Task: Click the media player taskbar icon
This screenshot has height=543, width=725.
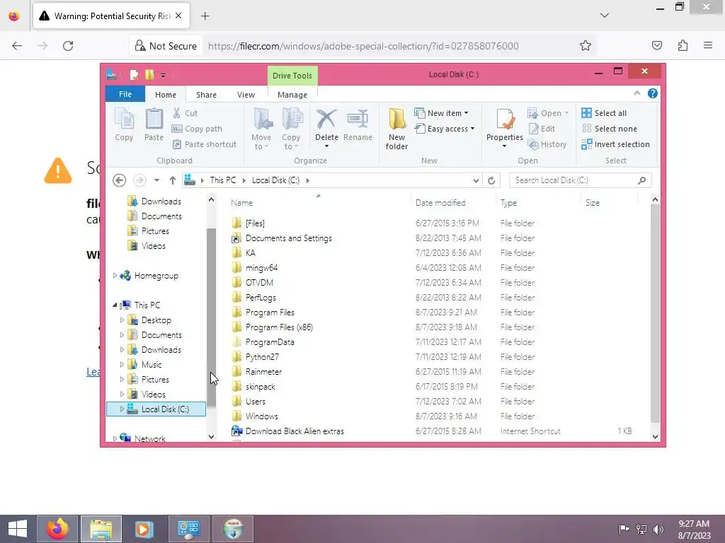Action: coord(144,529)
